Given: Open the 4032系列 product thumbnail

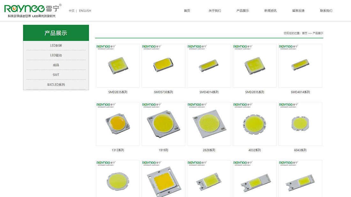Looking at the screenshot, I should 255,124.
